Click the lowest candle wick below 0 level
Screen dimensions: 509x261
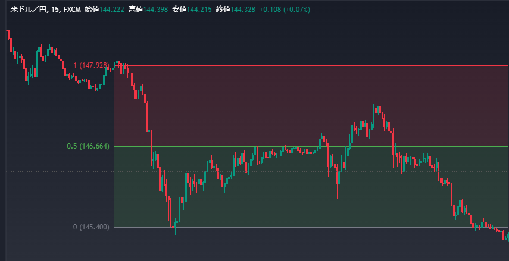tap(173, 237)
